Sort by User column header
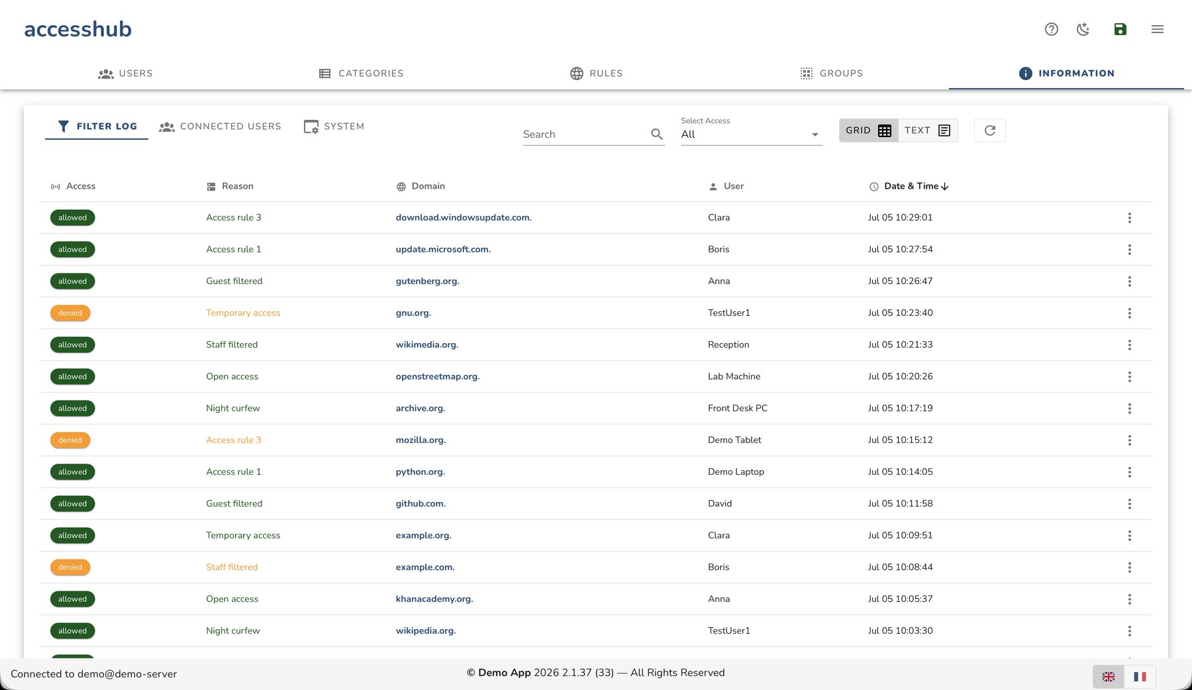The width and height of the screenshot is (1192, 690). point(726,186)
